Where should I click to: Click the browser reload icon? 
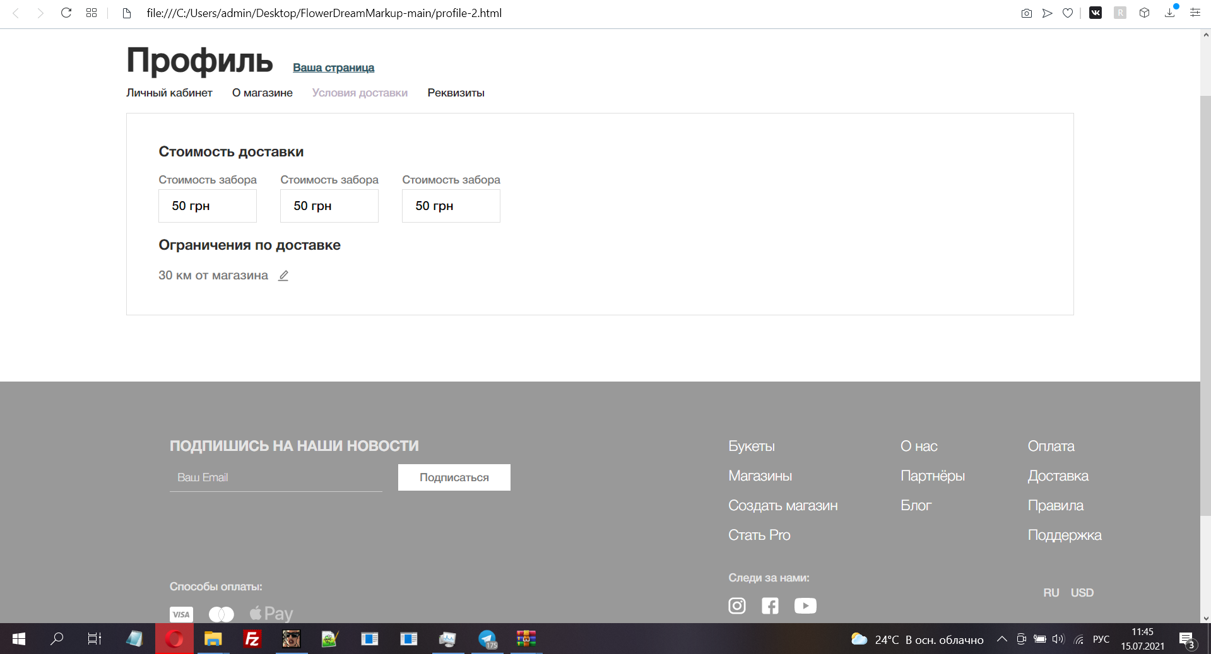pos(66,13)
